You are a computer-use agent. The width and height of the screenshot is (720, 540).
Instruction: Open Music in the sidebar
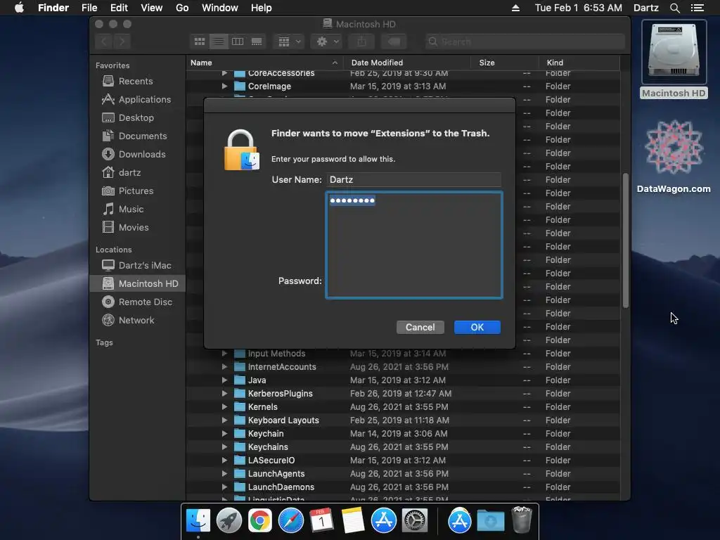(131, 210)
